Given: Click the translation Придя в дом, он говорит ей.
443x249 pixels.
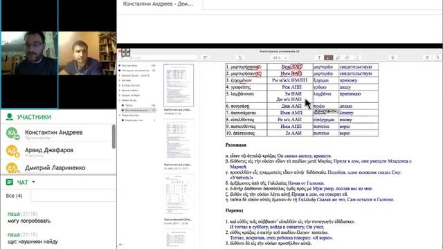Looking at the screenshot, I should click(320, 194).
